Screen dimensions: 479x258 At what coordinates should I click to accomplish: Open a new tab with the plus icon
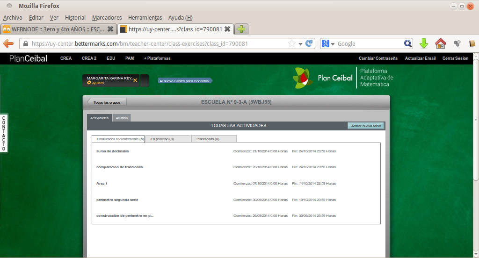241,29
